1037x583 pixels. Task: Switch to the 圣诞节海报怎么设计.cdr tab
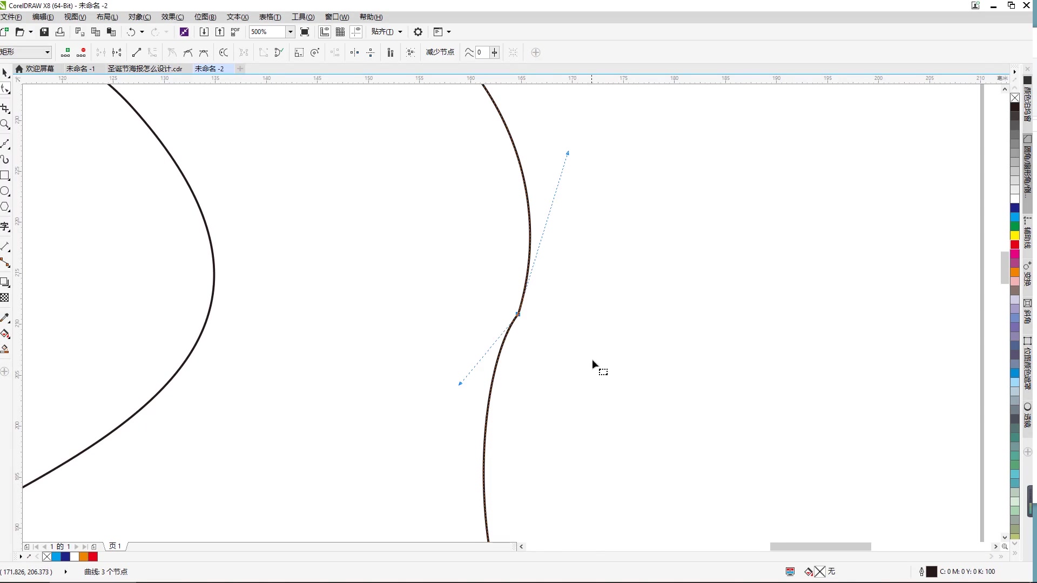(145, 69)
